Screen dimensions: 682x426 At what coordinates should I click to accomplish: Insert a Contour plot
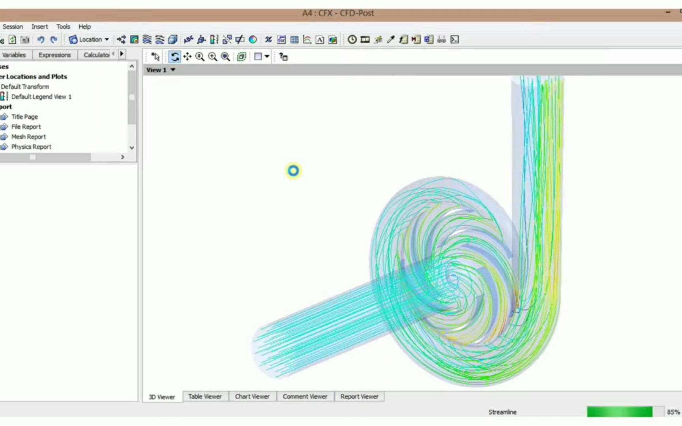click(x=134, y=39)
